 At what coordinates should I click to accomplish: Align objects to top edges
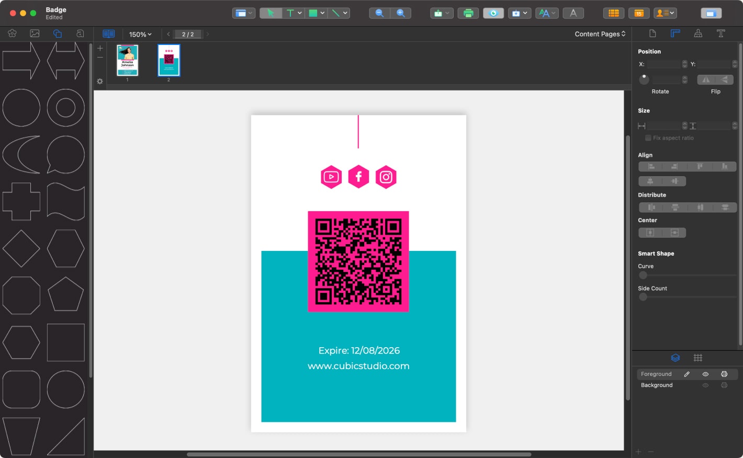coord(700,166)
